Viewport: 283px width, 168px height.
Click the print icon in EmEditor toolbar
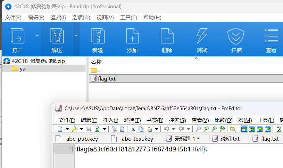(114, 129)
